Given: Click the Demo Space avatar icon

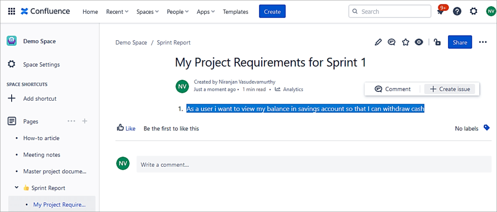Looking at the screenshot, I should coord(12,41).
